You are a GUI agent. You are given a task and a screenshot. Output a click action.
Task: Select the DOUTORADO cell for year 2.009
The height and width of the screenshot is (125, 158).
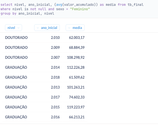[x=16, y=47]
